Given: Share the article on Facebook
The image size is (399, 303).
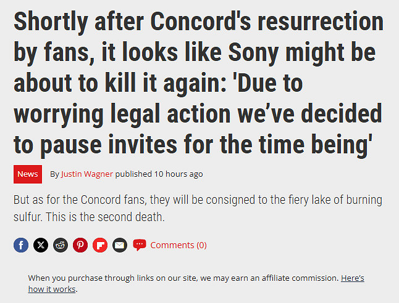Looking at the screenshot, I should tap(21, 245).
